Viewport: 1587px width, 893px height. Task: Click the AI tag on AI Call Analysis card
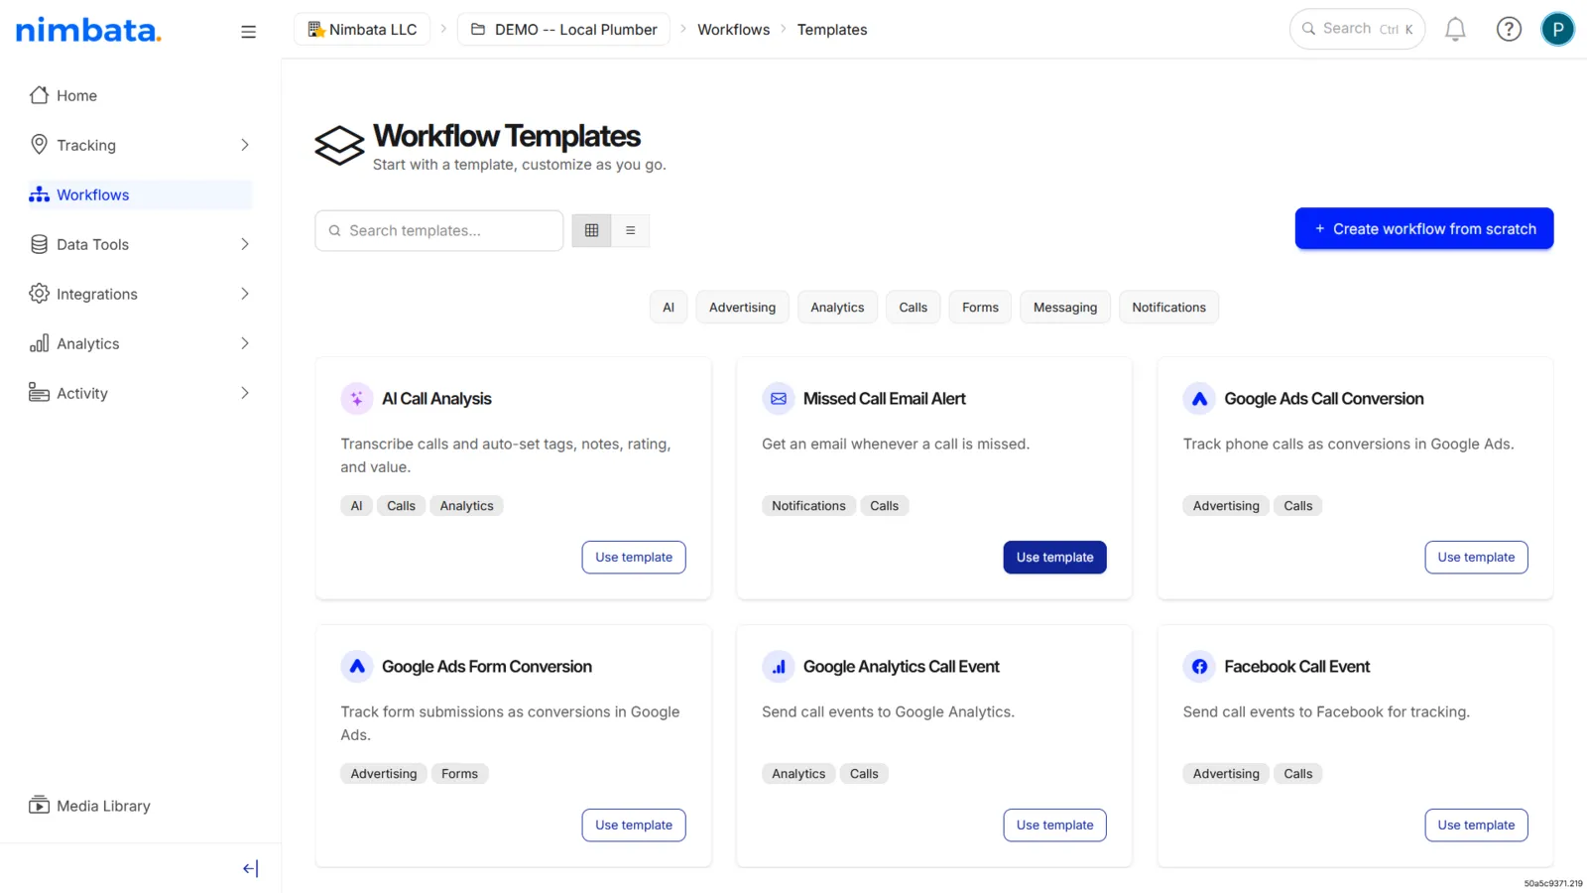356,506
